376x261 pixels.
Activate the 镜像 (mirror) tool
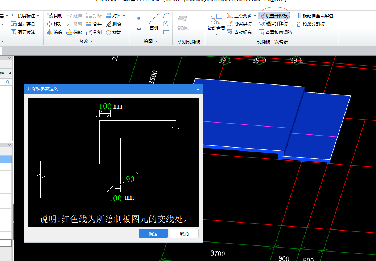[x=54, y=32]
